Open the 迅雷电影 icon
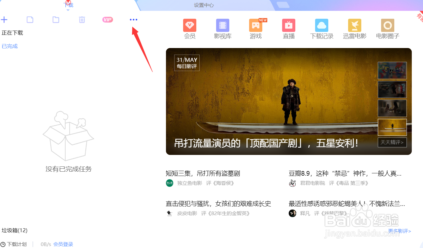This screenshot has height=248, width=423. pyautogui.click(x=355, y=25)
